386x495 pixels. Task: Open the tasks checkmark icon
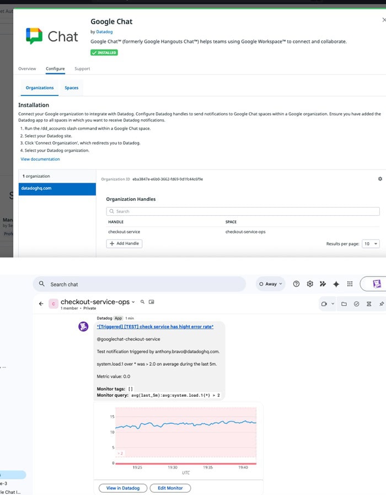[x=356, y=304]
